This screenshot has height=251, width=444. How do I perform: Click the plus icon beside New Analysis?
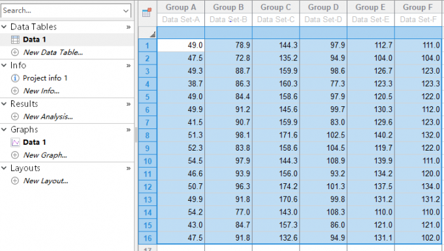coord(15,117)
